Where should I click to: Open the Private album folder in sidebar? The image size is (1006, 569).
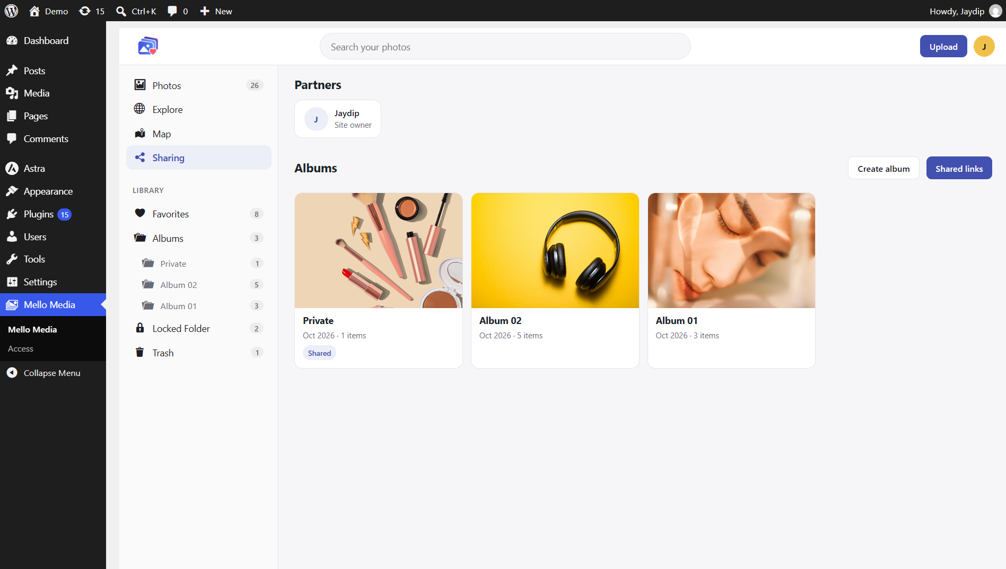point(203,264)
